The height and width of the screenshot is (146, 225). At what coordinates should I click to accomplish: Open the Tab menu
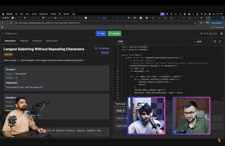[x=60, y=14]
